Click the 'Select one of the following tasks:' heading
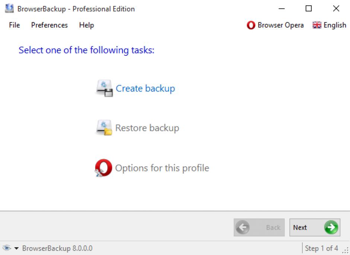The width and height of the screenshot is (350, 255). [x=86, y=50]
